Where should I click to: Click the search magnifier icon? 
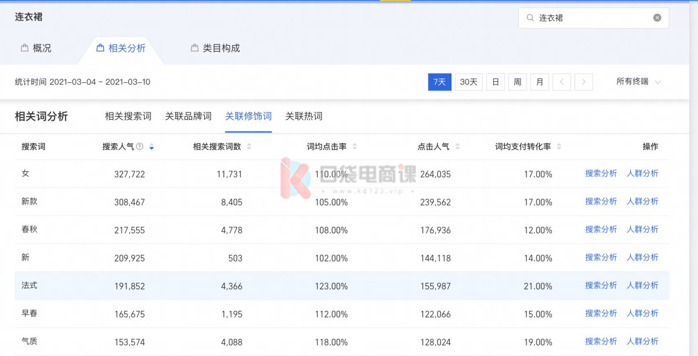coord(530,18)
